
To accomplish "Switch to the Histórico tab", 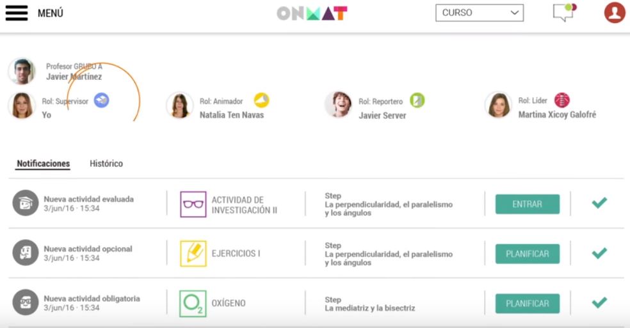I will [106, 164].
